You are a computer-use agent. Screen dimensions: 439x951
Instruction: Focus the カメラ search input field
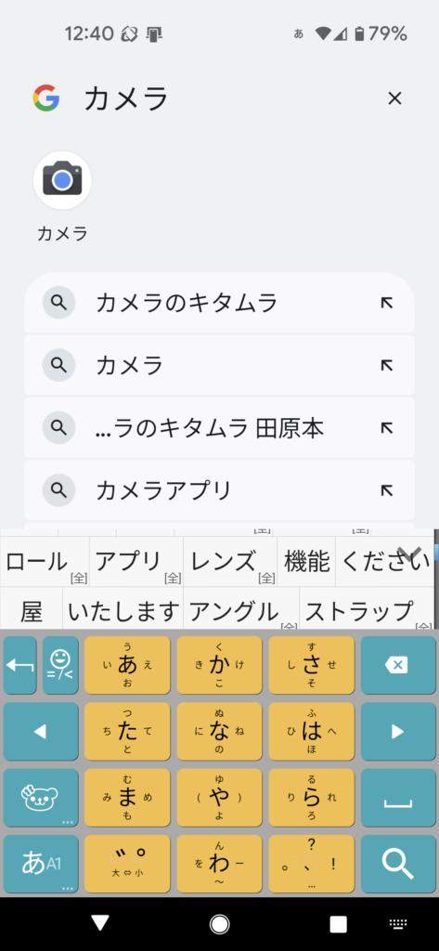click(225, 98)
